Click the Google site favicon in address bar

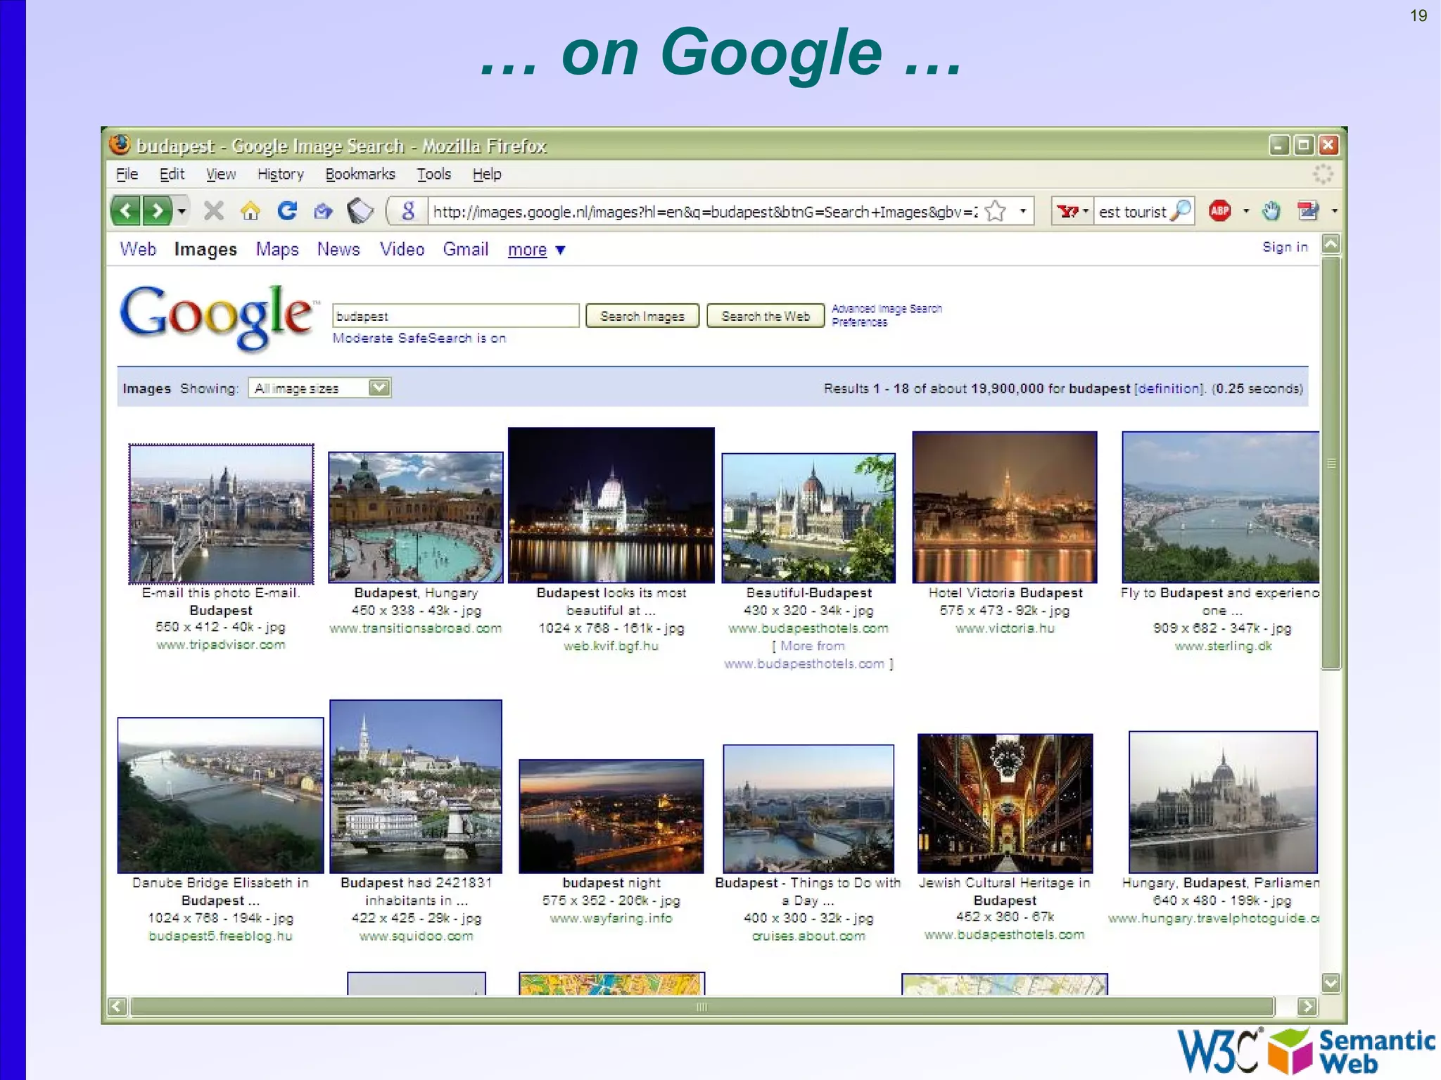[x=407, y=210]
